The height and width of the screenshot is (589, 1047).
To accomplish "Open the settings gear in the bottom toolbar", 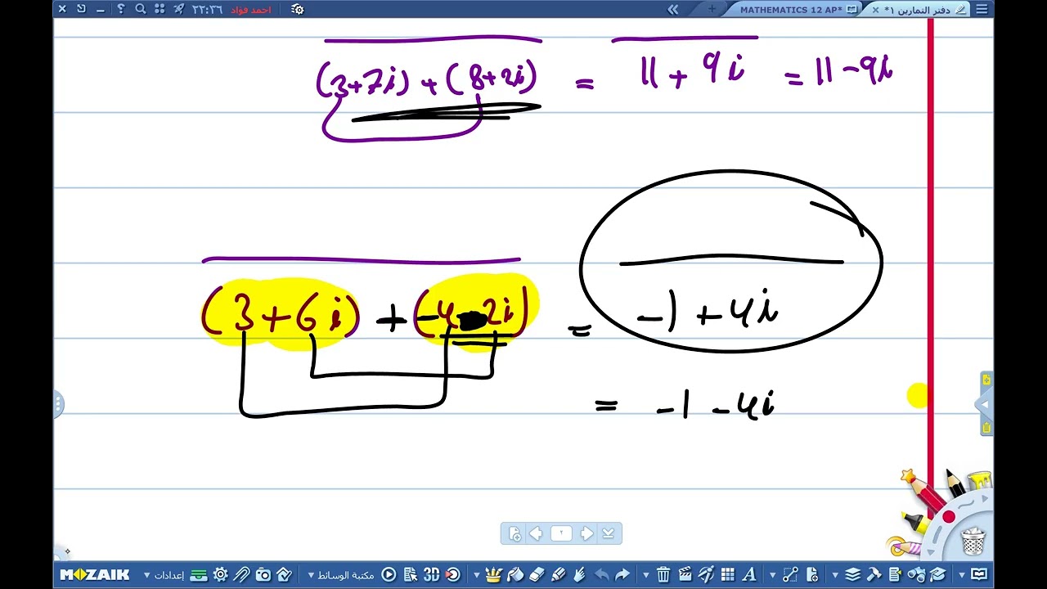I will 220,575.
